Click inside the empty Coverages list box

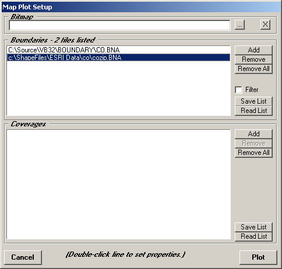[x=118, y=185]
